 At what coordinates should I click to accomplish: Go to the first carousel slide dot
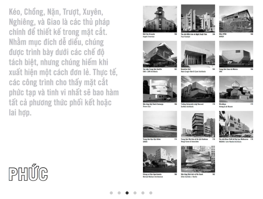click(111, 193)
